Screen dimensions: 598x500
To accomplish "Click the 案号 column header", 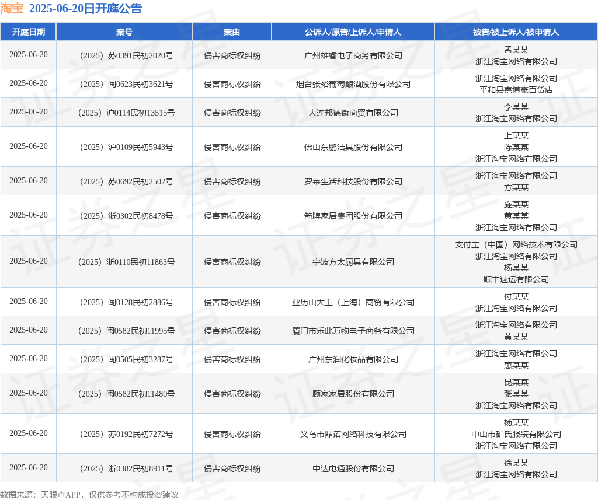I will [x=124, y=32].
